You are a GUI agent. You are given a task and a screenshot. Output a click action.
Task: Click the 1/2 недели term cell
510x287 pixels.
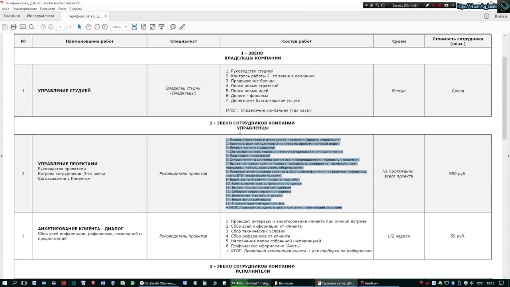tap(399, 236)
